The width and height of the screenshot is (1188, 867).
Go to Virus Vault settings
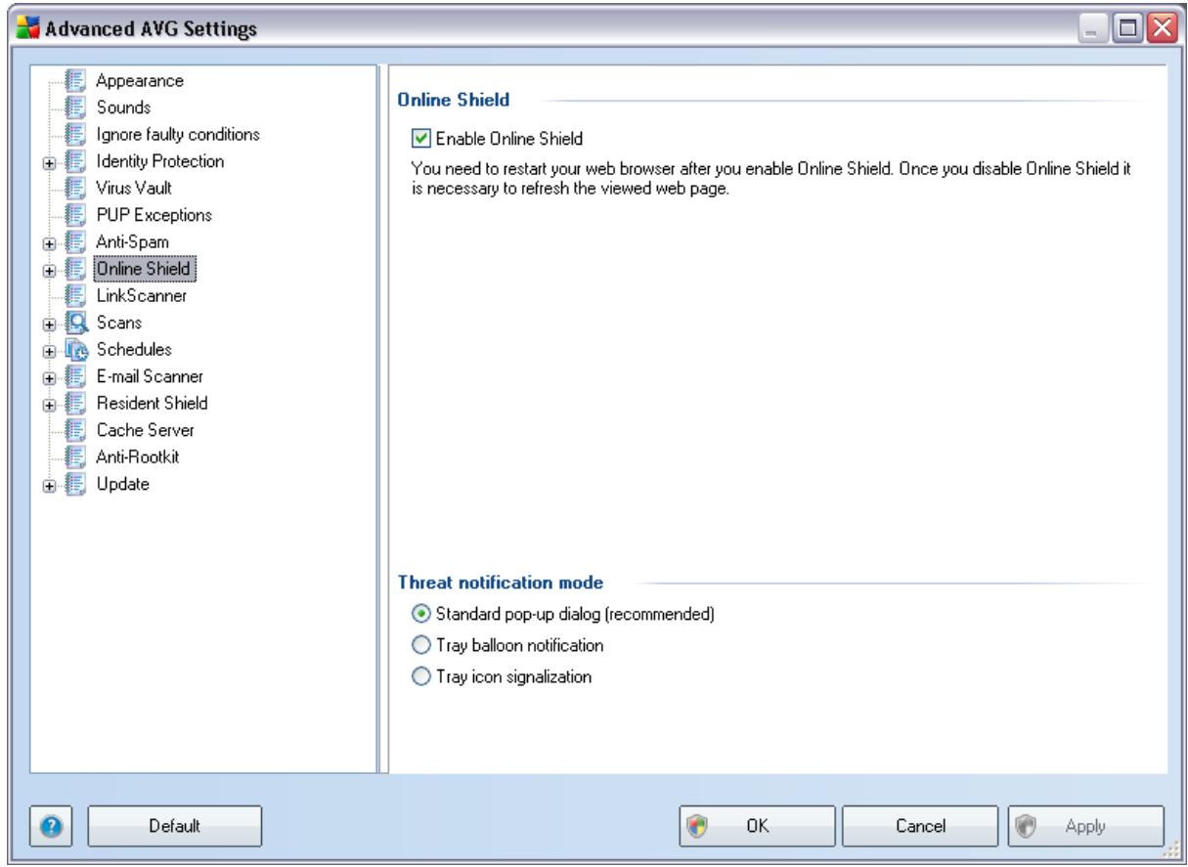[x=133, y=187]
